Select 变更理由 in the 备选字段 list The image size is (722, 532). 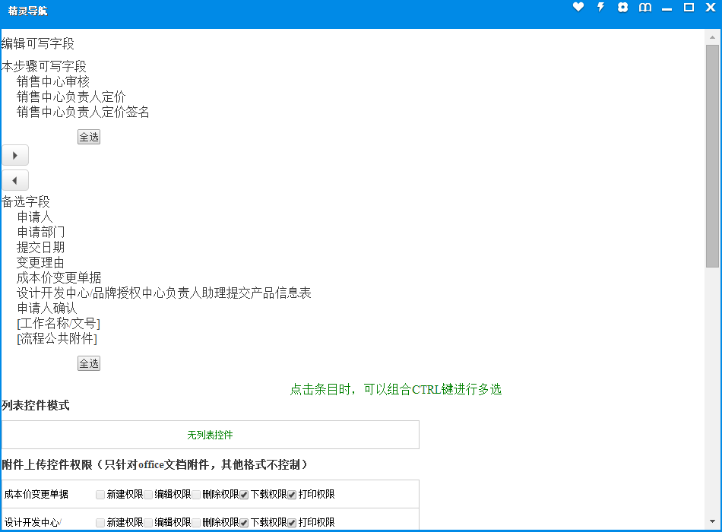click(40, 263)
